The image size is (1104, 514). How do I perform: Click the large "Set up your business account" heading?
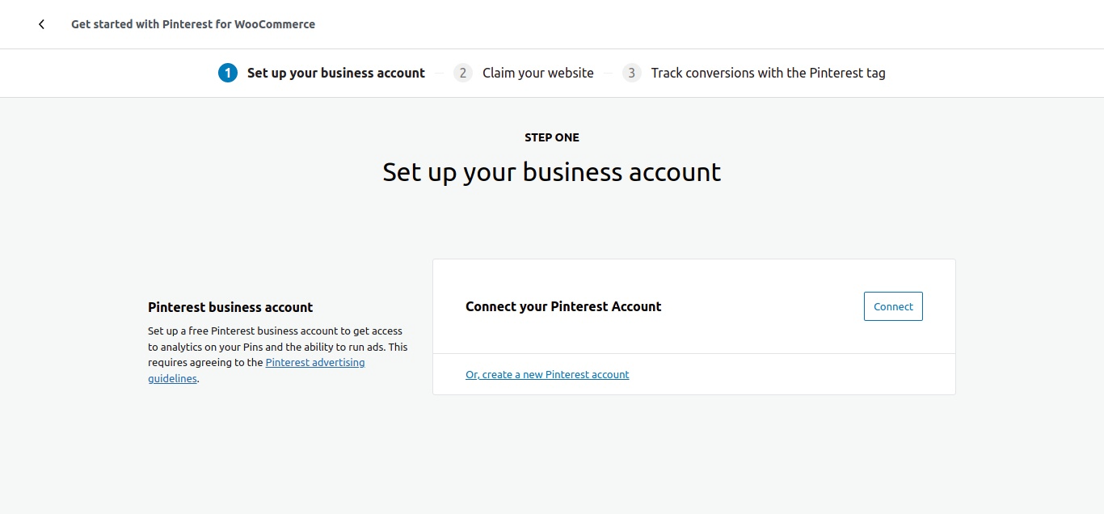[551, 171]
